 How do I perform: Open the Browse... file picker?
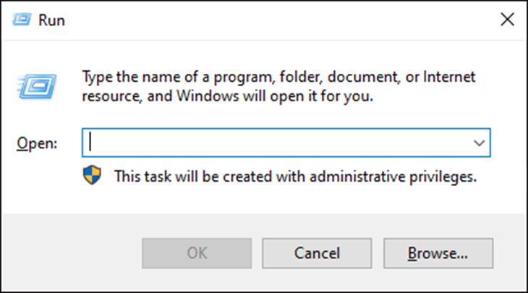click(x=438, y=253)
